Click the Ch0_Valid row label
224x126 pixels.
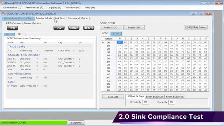[25, 59]
